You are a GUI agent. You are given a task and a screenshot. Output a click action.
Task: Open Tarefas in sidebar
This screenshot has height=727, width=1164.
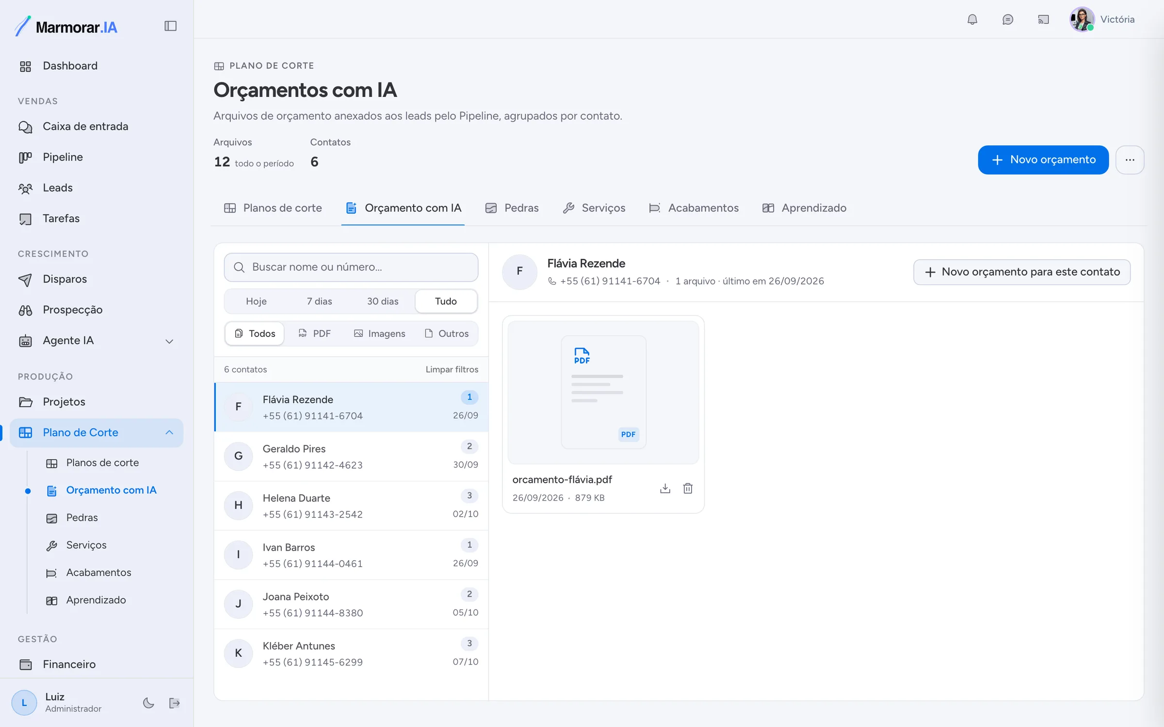pyautogui.click(x=97, y=219)
